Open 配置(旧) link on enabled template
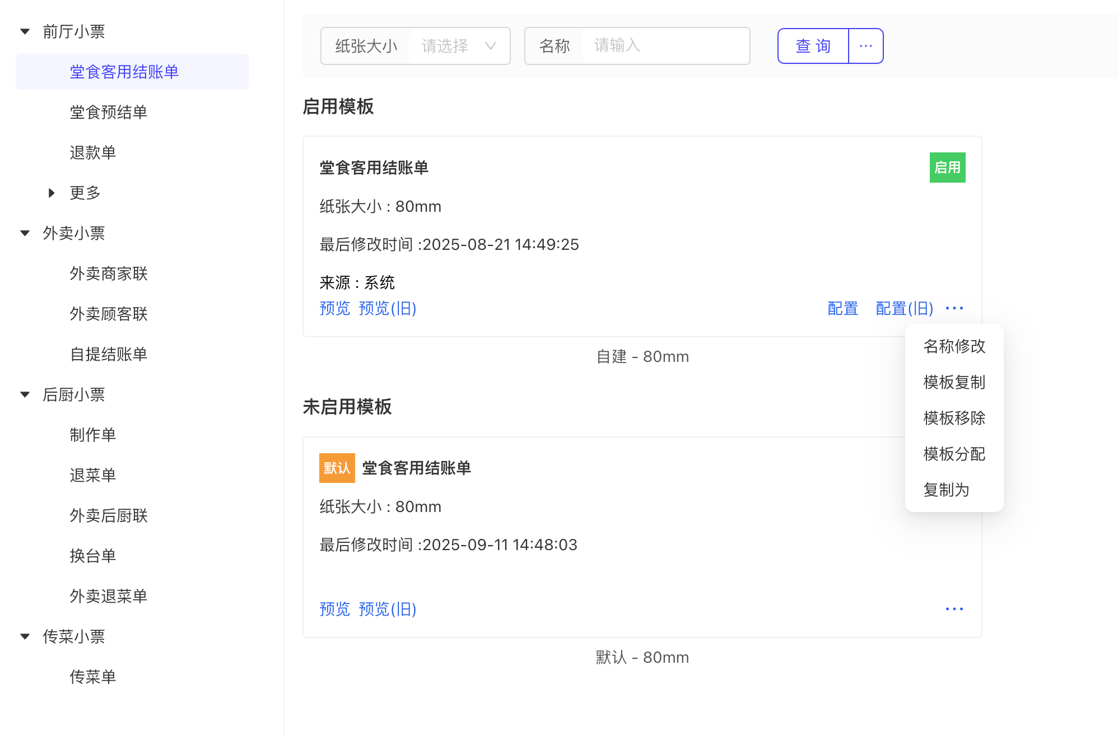This screenshot has height=735, width=1118. (x=904, y=308)
